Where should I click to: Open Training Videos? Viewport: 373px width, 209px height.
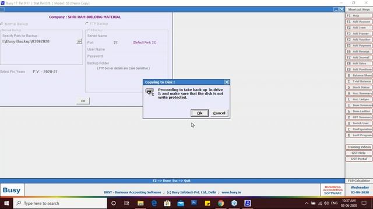coord(359,147)
